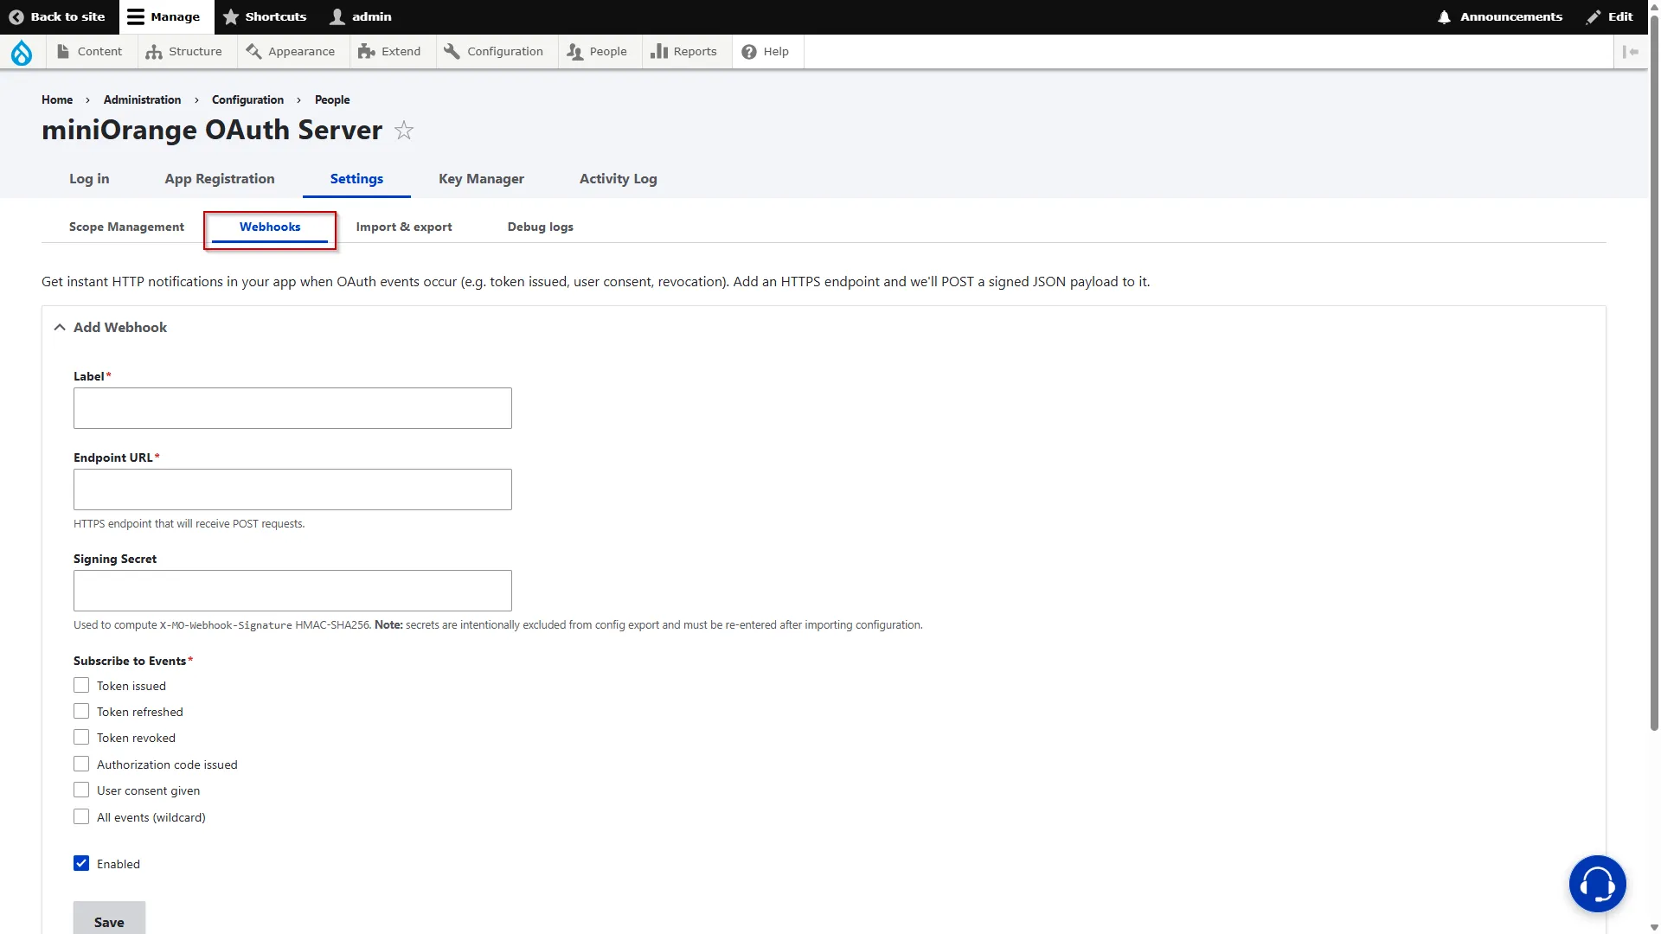Switch to the Key Manager tab

[481, 178]
